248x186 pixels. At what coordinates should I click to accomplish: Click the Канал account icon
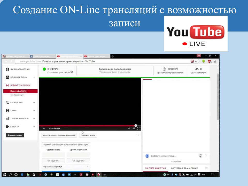[7, 110]
